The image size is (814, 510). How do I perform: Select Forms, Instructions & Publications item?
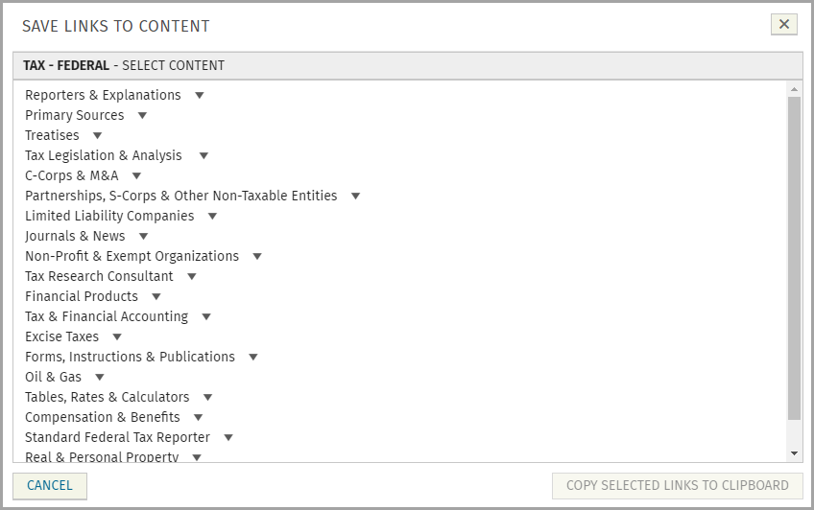click(x=130, y=357)
